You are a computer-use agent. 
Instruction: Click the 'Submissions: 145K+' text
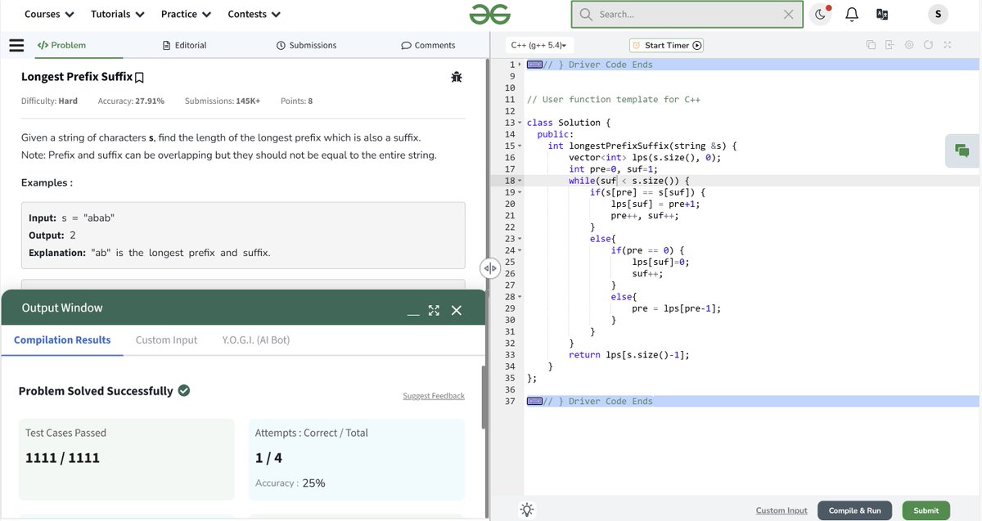pos(223,101)
